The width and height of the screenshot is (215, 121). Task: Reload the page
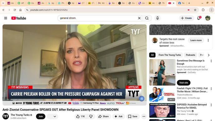click(15, 10)
